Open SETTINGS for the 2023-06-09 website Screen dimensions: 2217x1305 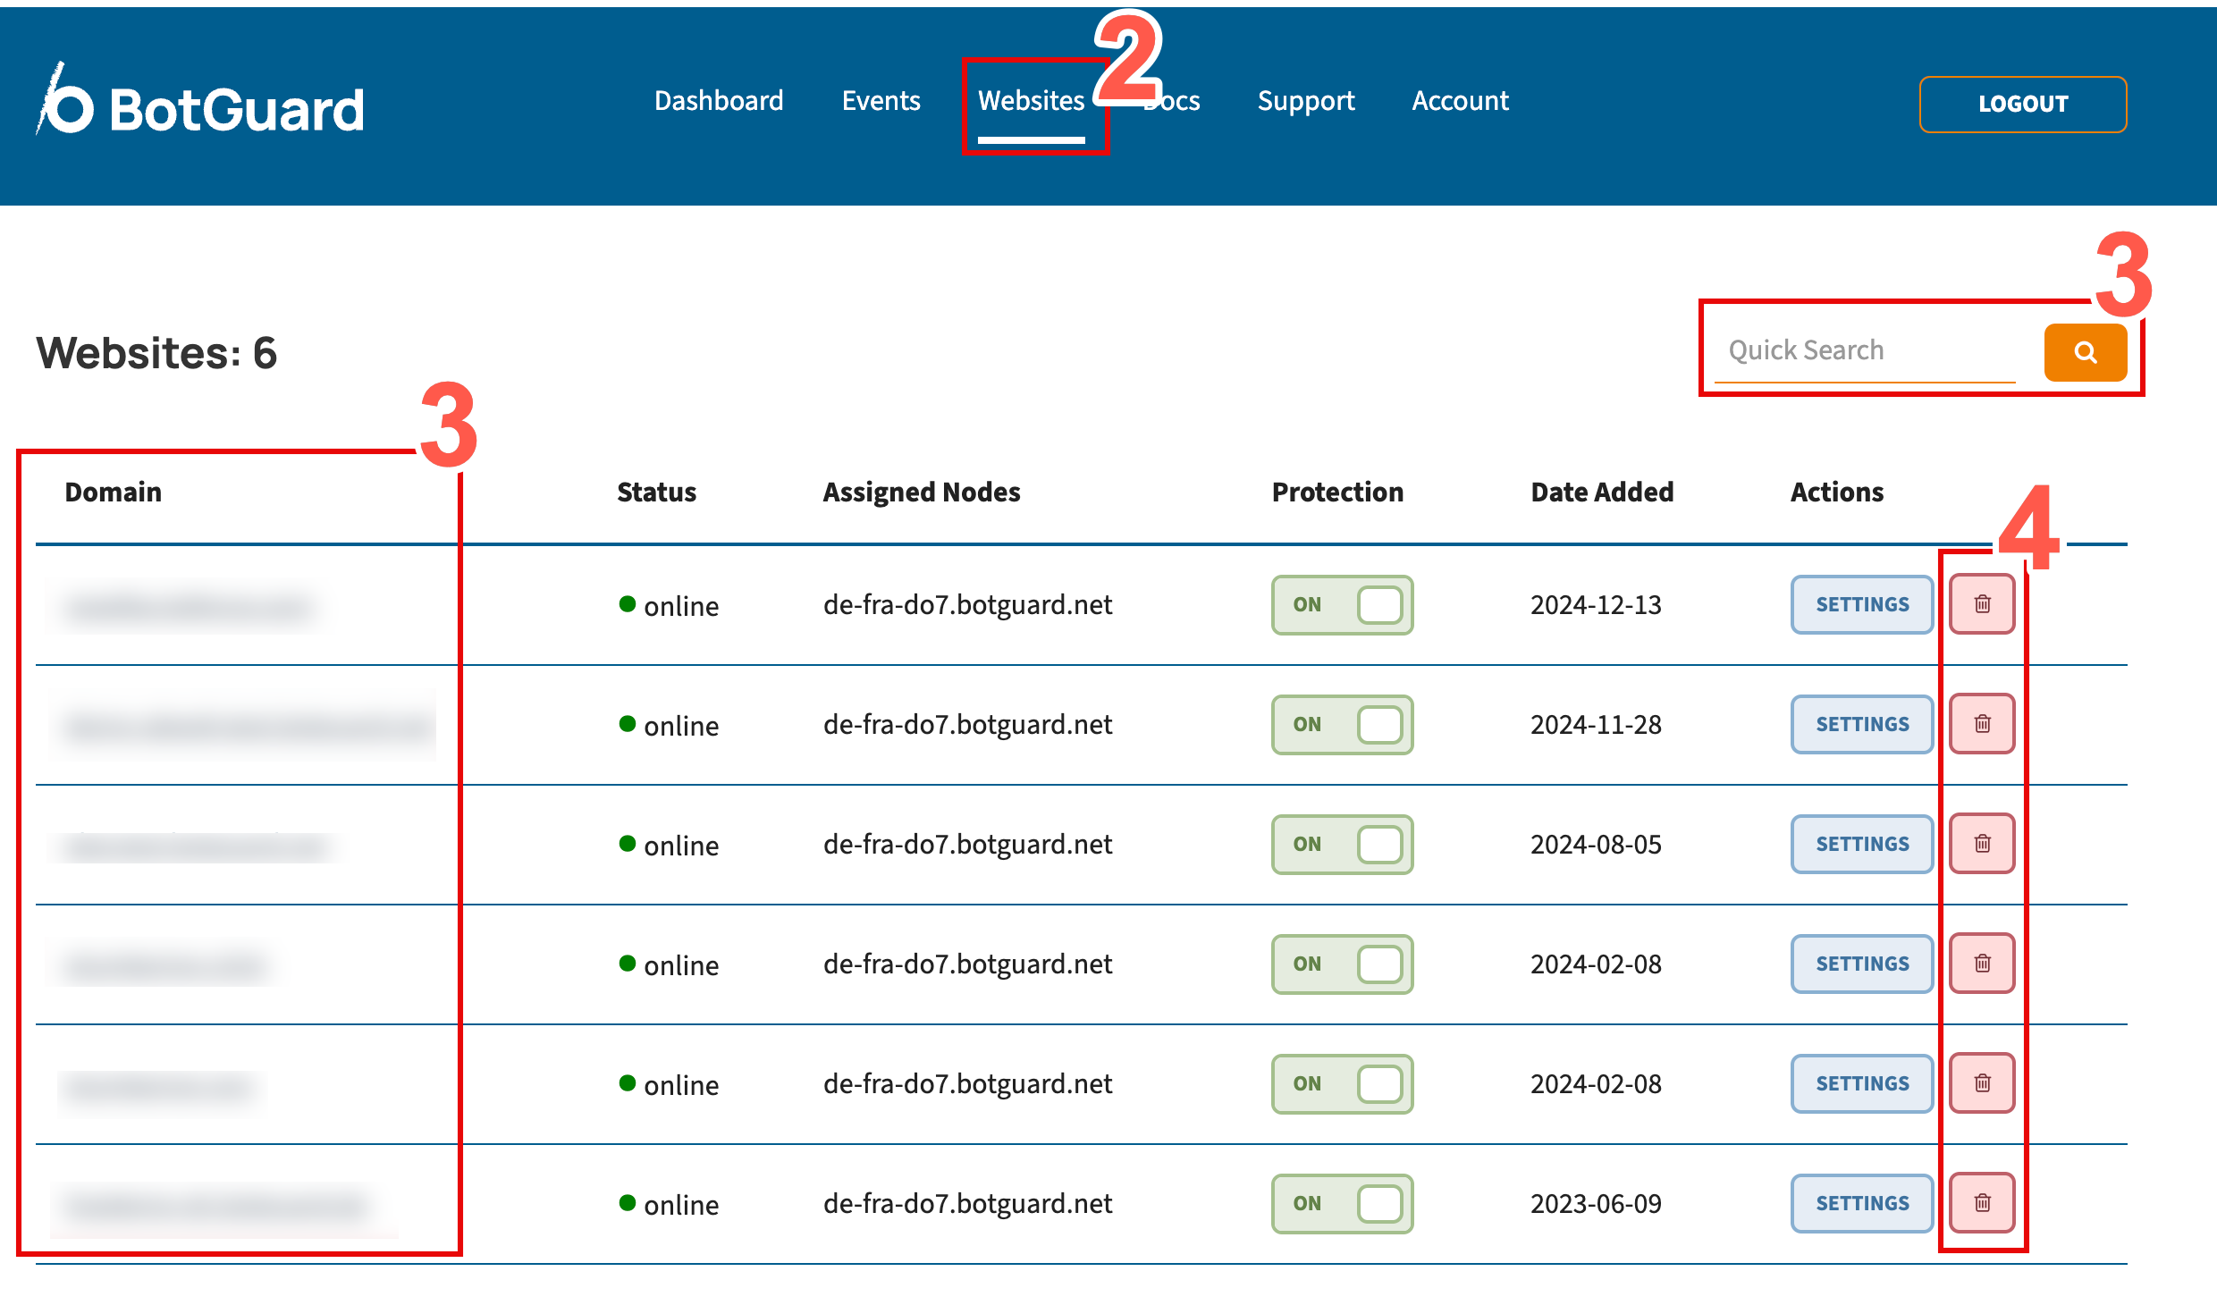point(1862,1204)
